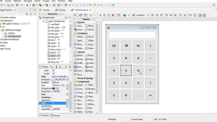Toggle the enabled property checkbox

tap(54, 82)
